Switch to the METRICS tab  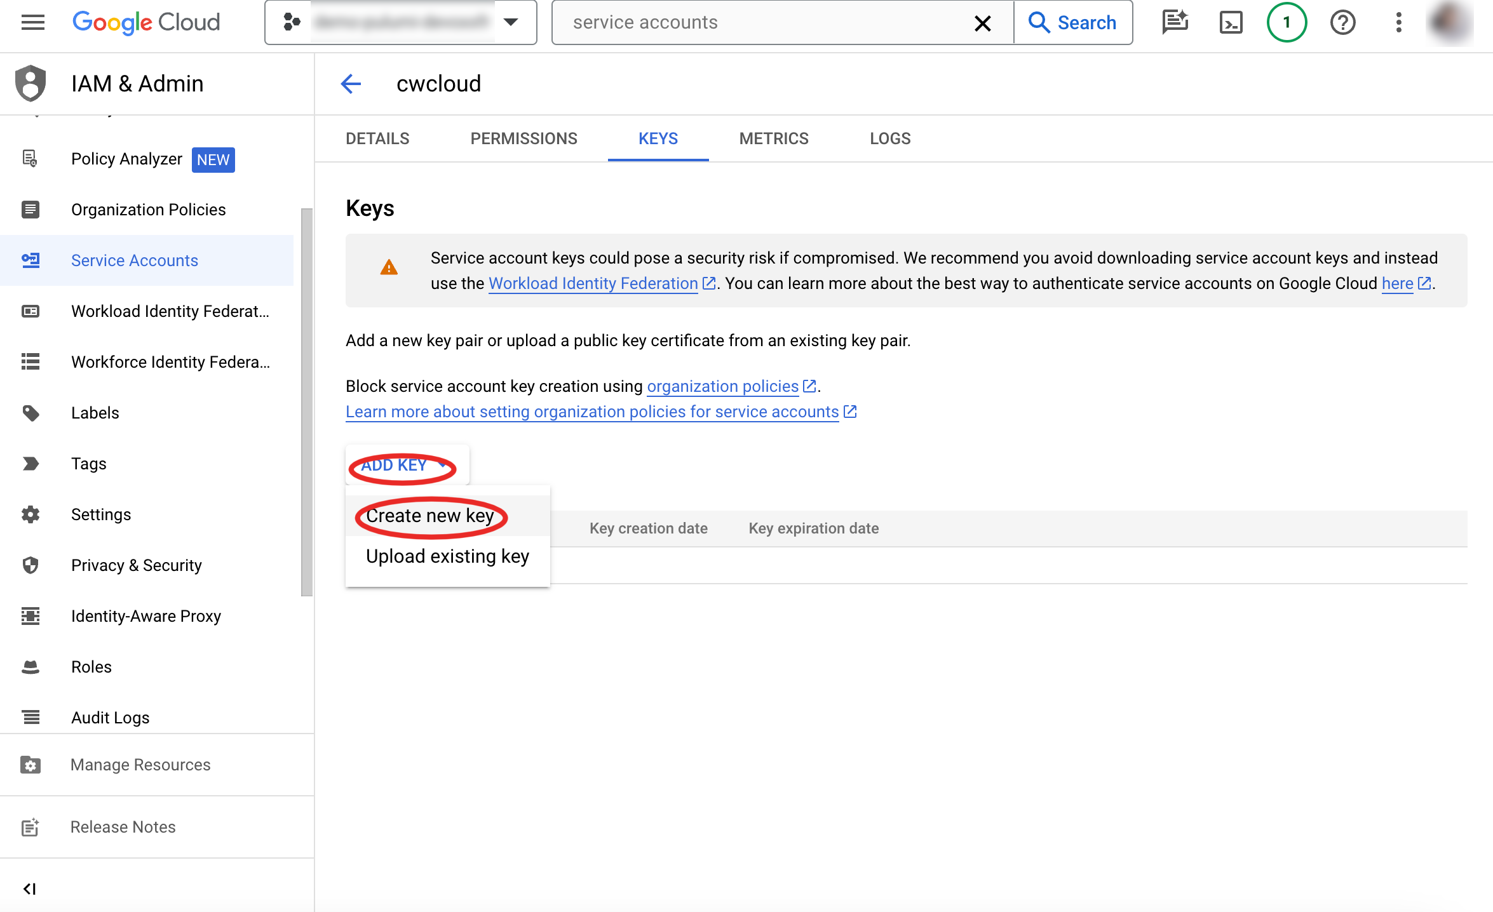click(x=774, y=138)
